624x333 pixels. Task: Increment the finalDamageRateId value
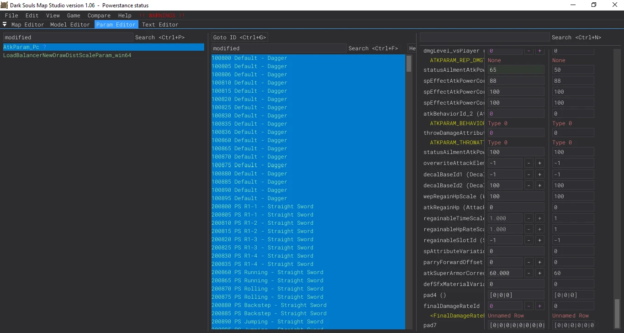coord(539,306)
